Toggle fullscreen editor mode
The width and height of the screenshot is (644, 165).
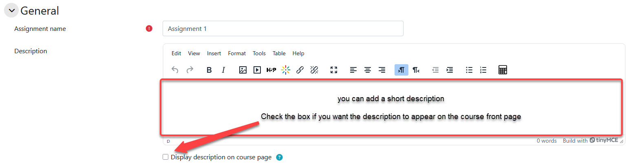(x=334, y=70)
